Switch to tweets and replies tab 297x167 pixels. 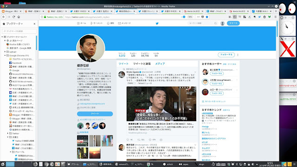pyautogui.click(x=142, y=64)
